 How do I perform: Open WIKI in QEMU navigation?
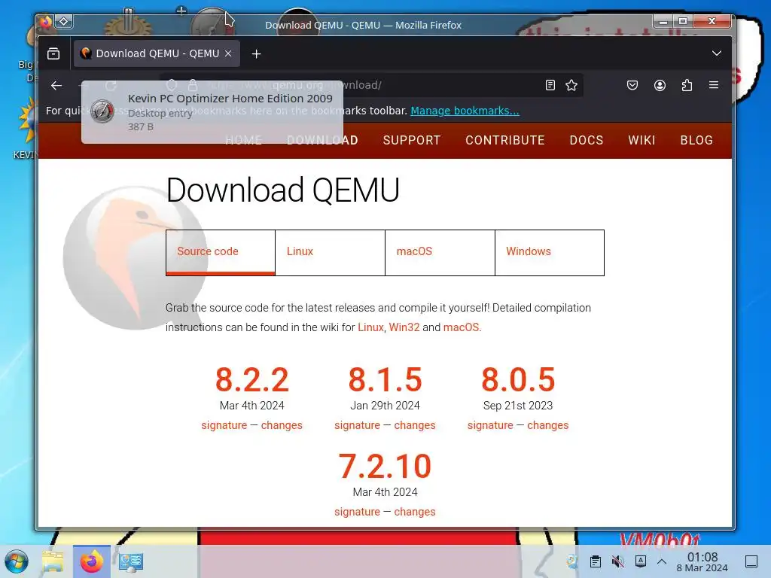click(x=641, y=140)
